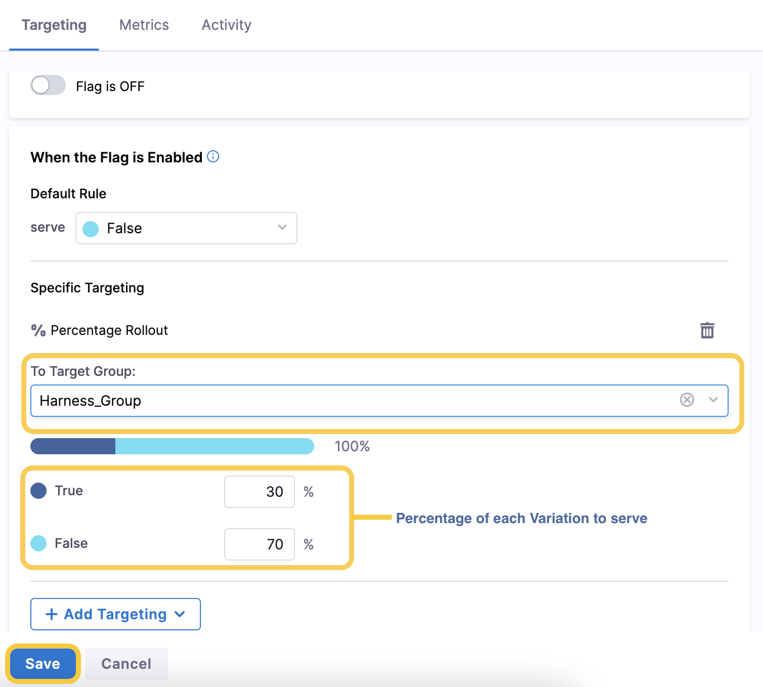This screenshot has width=763, height=687.
Task: Switch to the Metrics tab
Action: pos(144,24)
